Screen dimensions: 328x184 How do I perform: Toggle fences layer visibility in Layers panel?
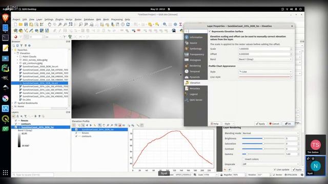coord(16,121)
